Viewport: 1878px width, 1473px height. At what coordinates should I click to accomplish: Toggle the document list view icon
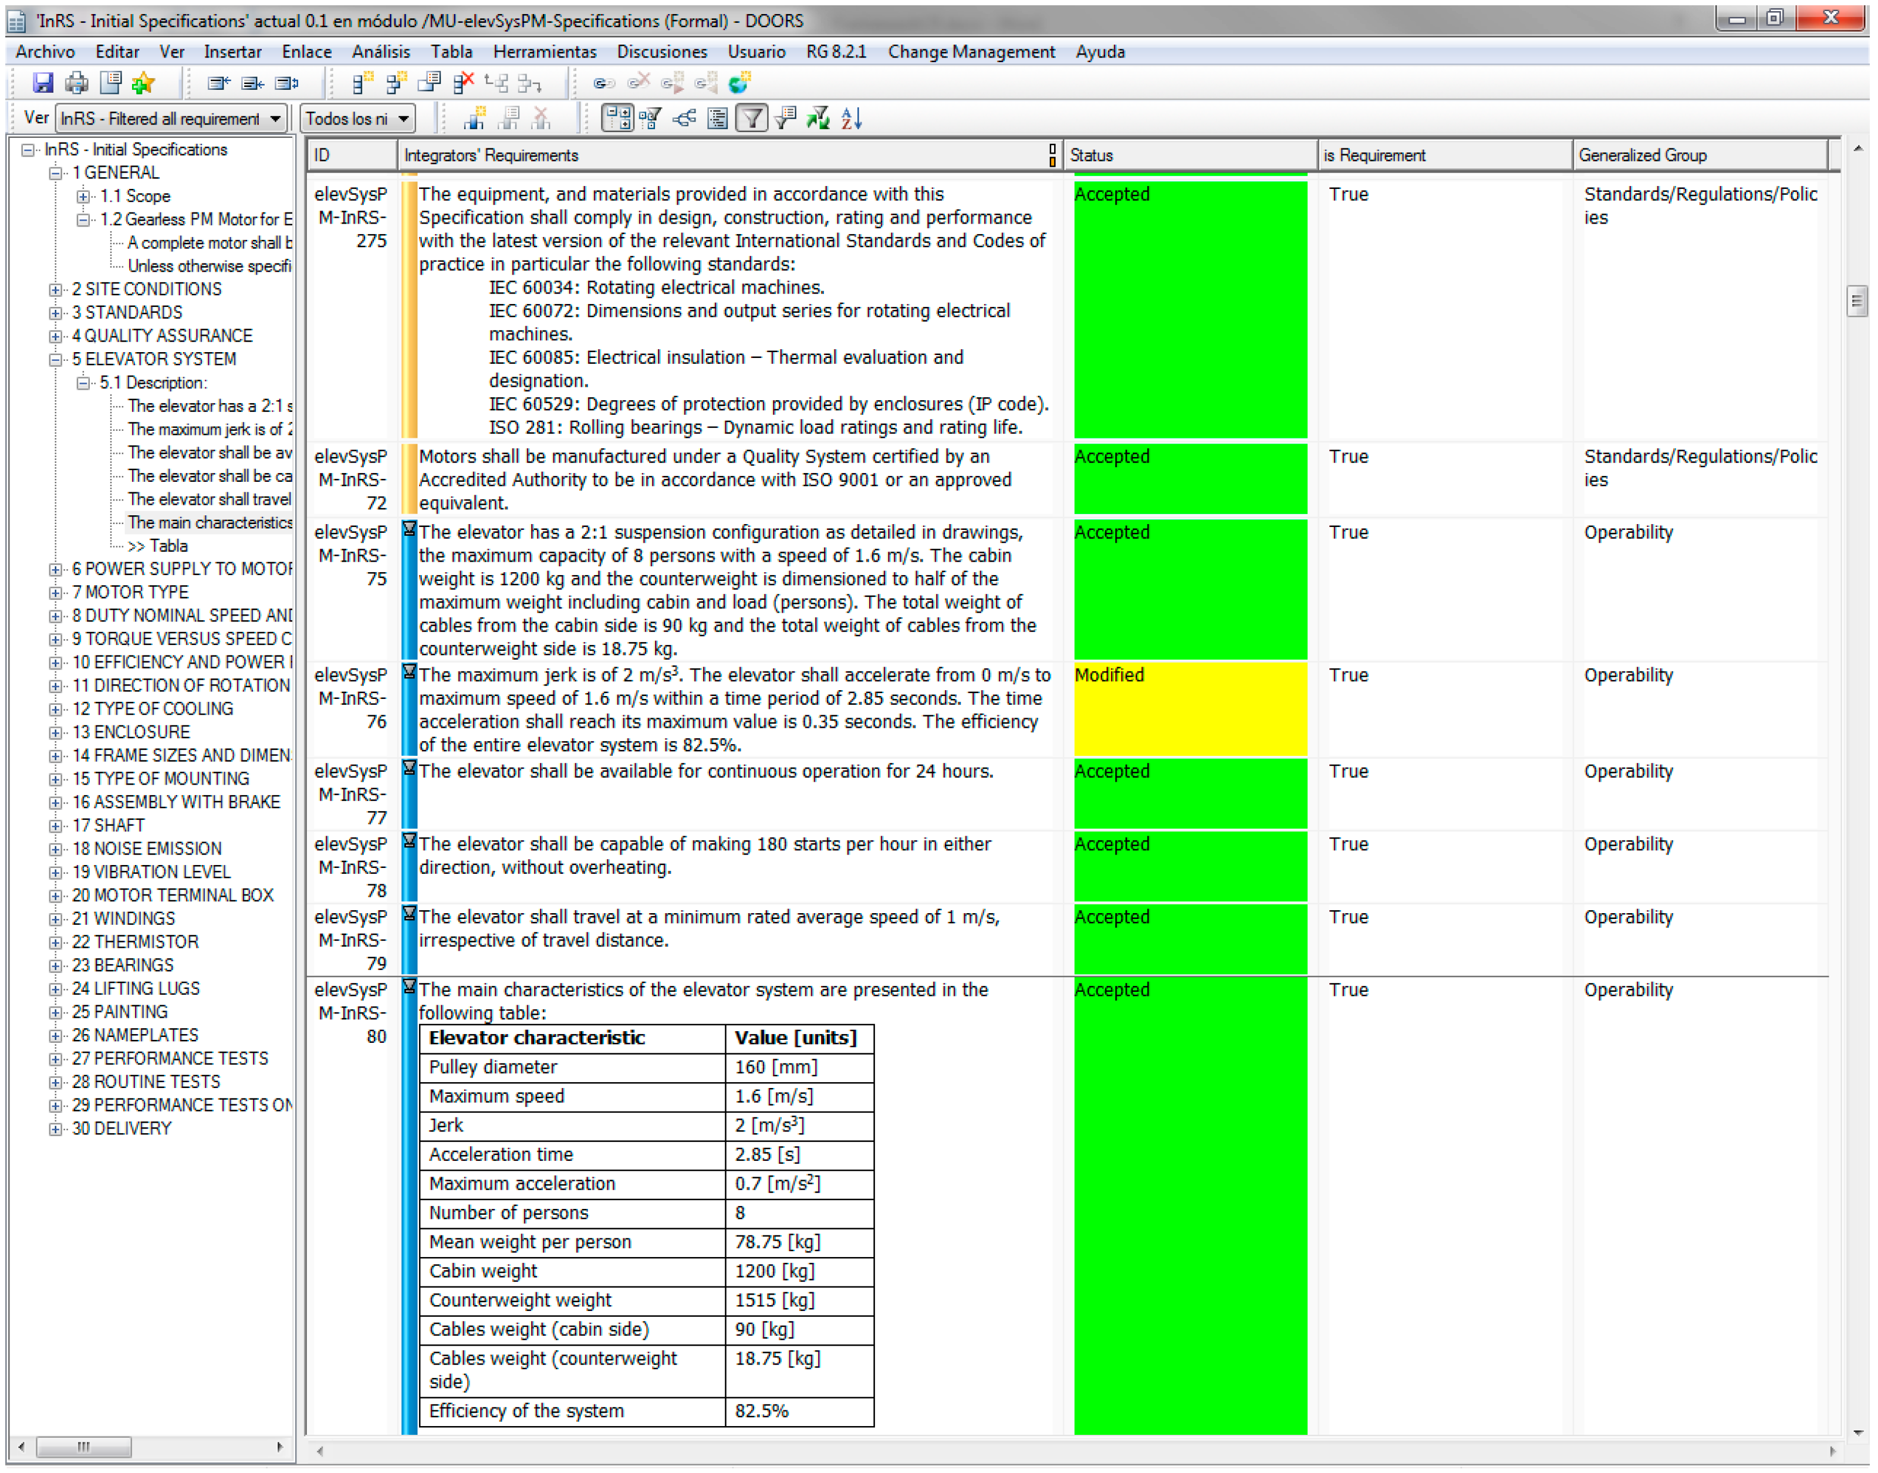(717, 118)
